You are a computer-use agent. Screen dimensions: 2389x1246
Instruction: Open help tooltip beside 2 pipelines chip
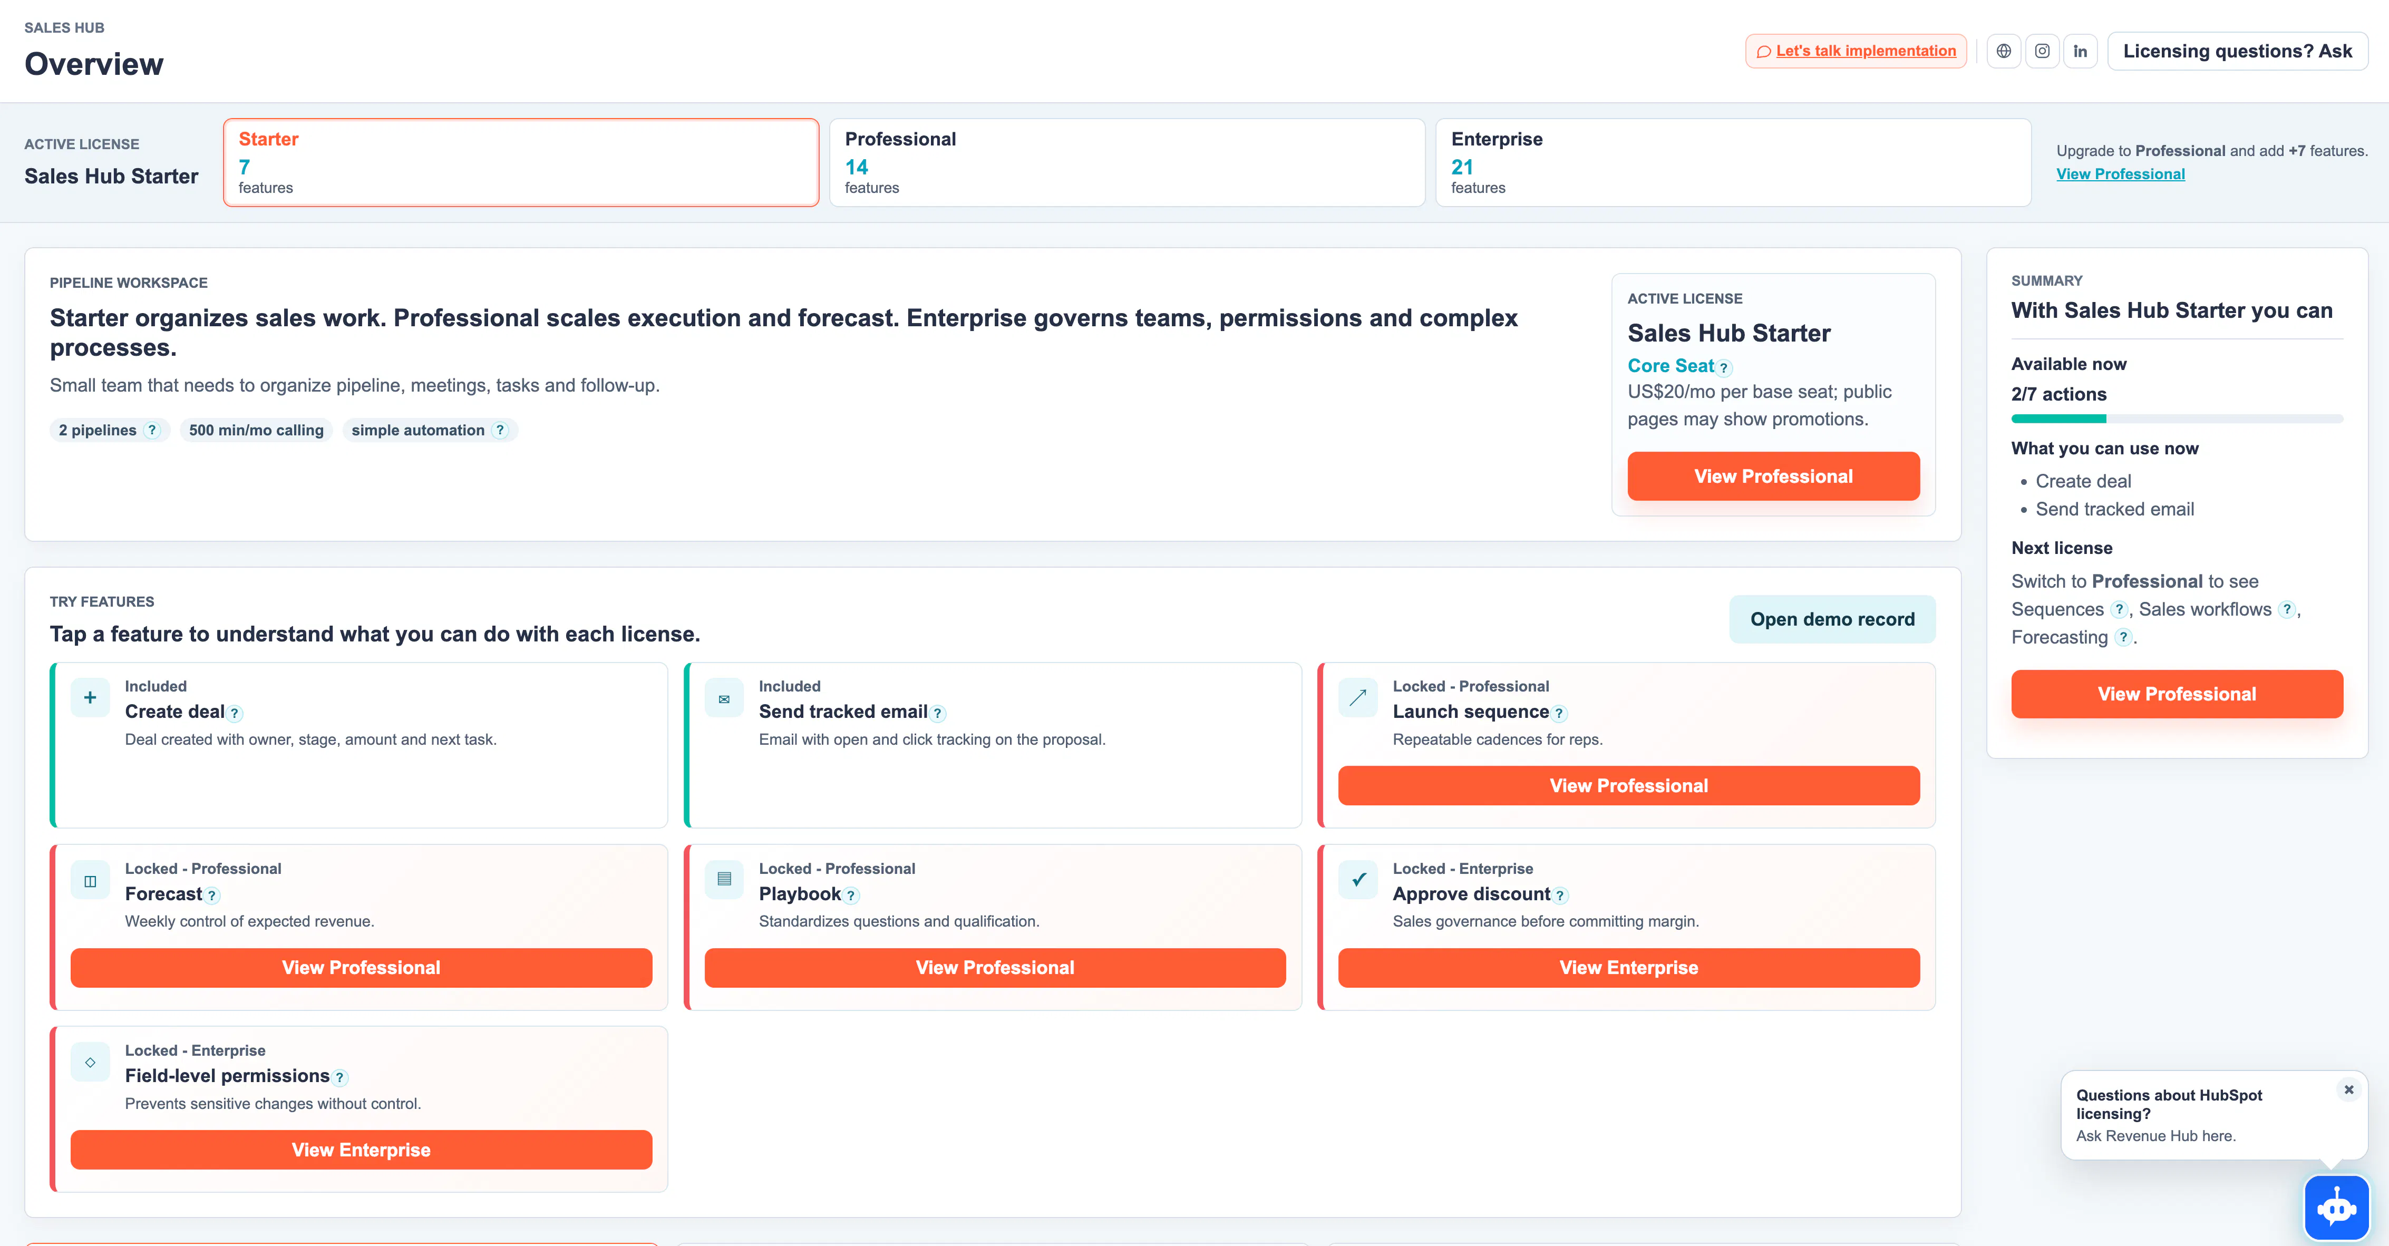(153, 430)
